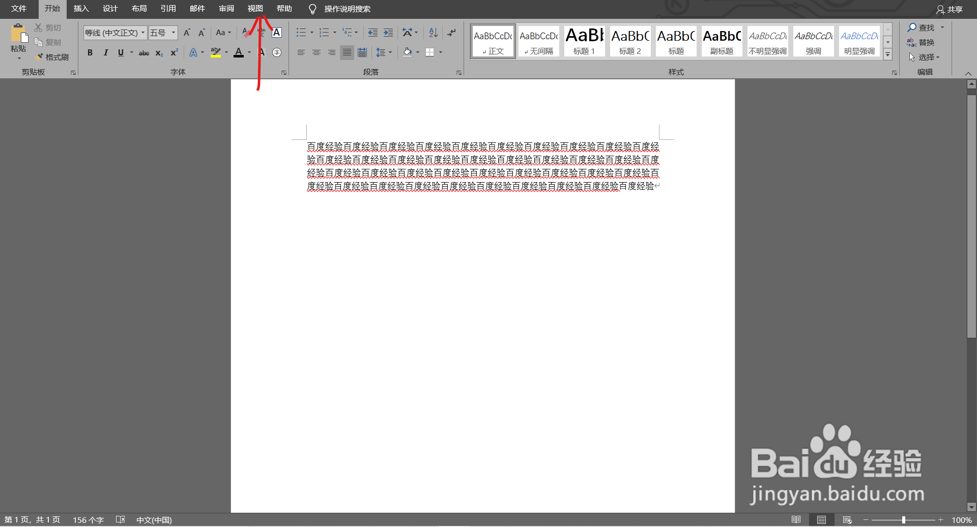Open the font size dropdown (五号)
The image size is (977, 527).
coord(174,33)
